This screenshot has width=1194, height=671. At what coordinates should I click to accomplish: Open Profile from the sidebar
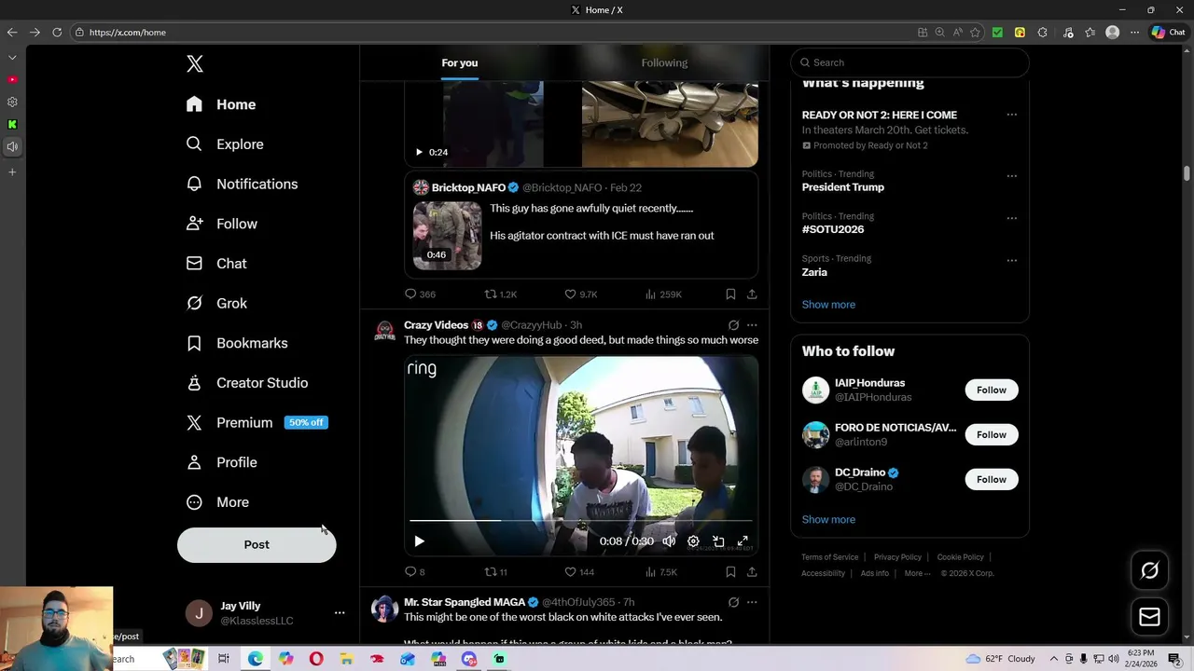(x=222, y=462)
